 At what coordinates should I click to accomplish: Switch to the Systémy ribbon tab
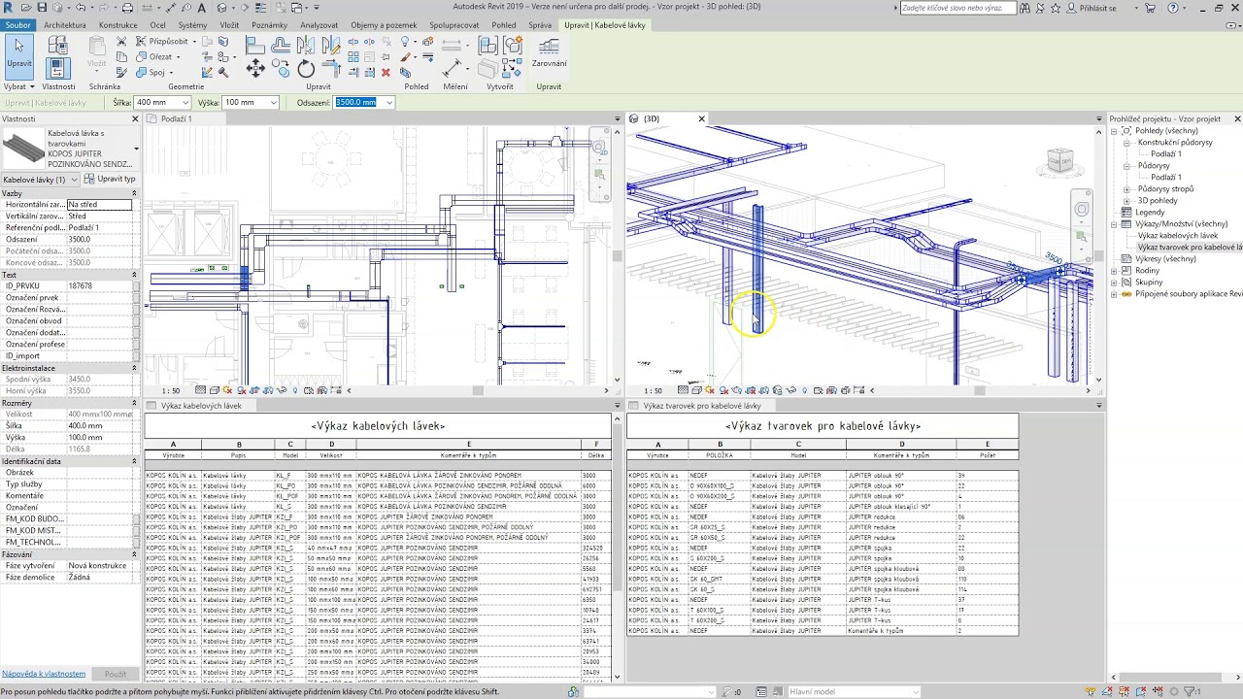(192, 25)
